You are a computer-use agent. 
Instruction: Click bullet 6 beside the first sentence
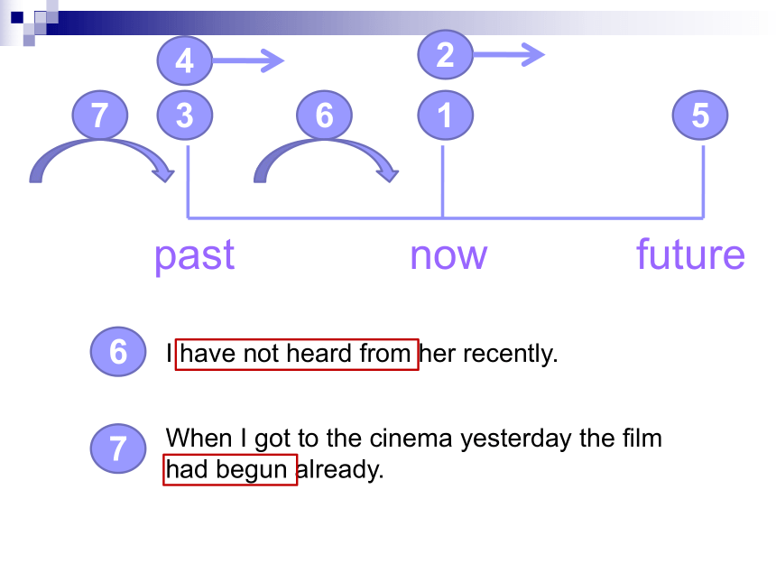click(118, 352)
